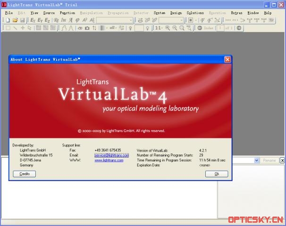Click the zoom in magnifier icon
The width and height of the screenshot is (286, 226).
point(168,28)
